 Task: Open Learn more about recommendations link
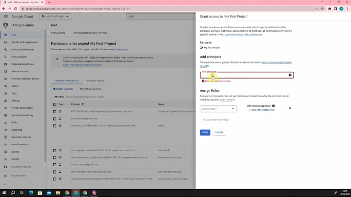pos(82,65)
